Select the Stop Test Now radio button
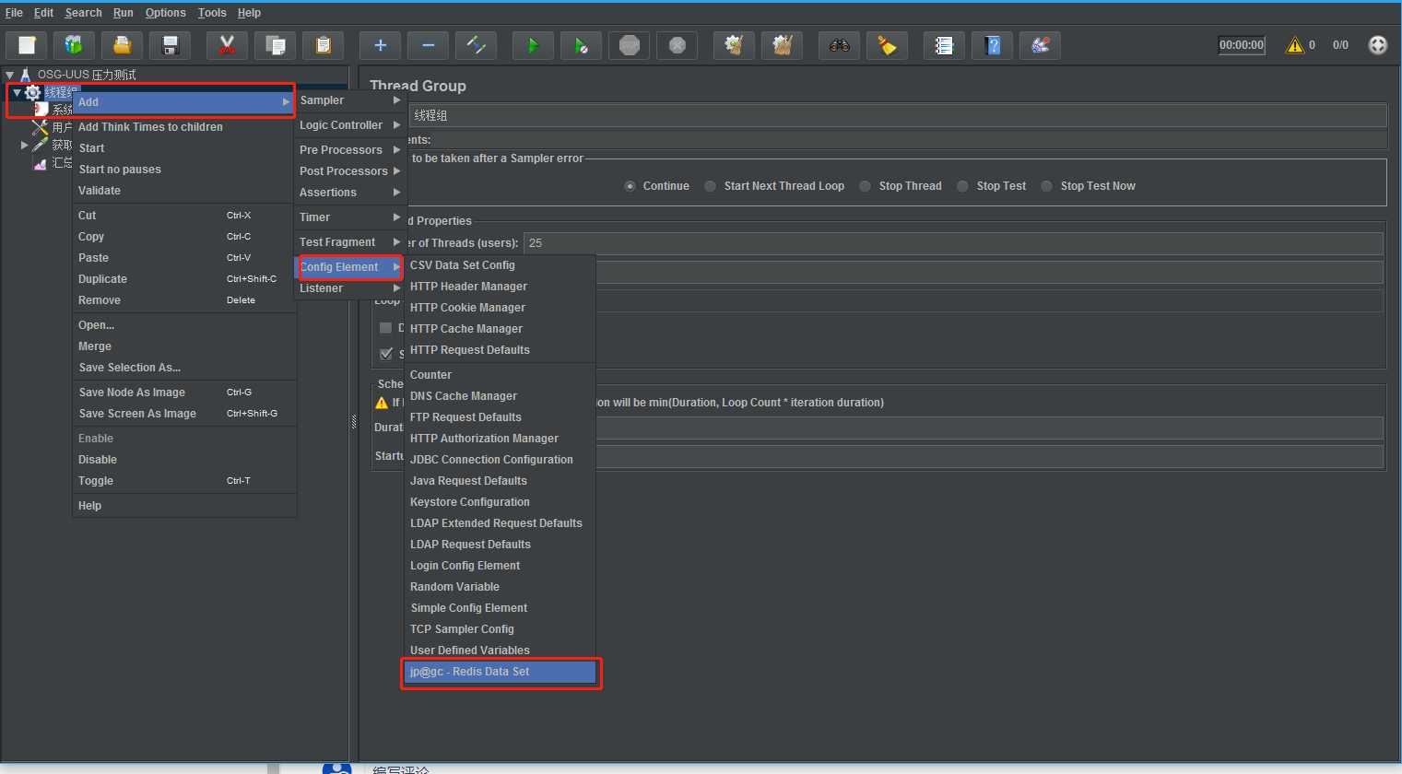 [x=1046, y=186]
